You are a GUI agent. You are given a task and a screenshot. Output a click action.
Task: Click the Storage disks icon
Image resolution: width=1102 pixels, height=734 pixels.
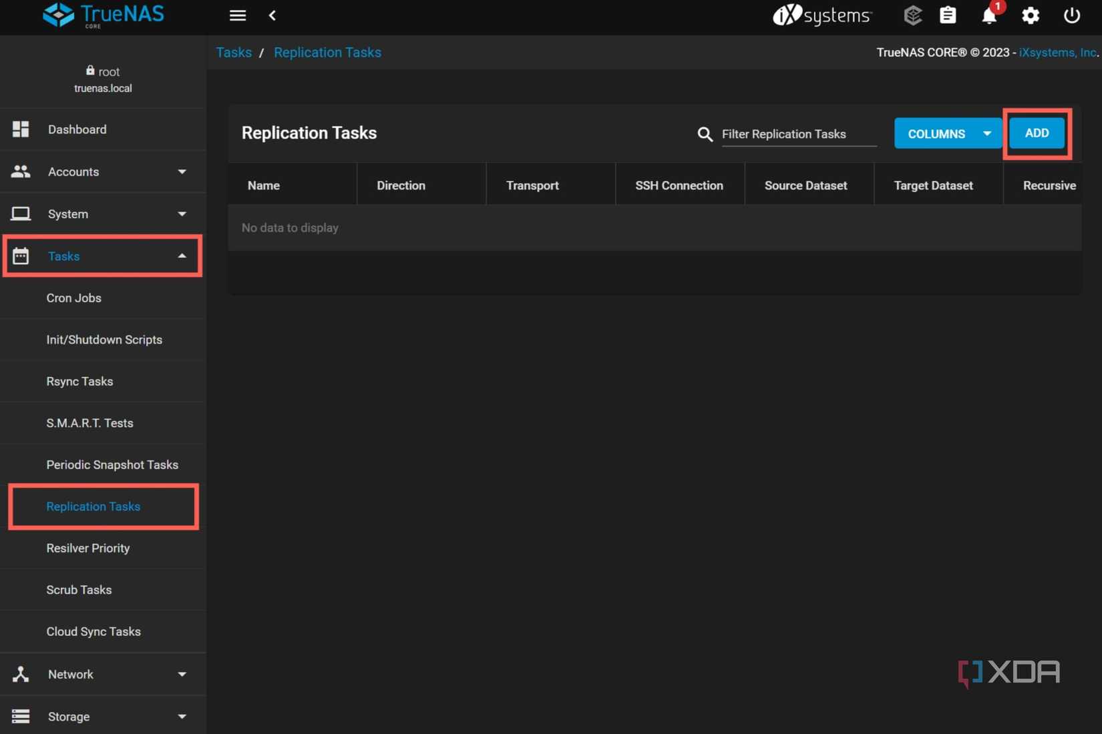coord(21,716)
